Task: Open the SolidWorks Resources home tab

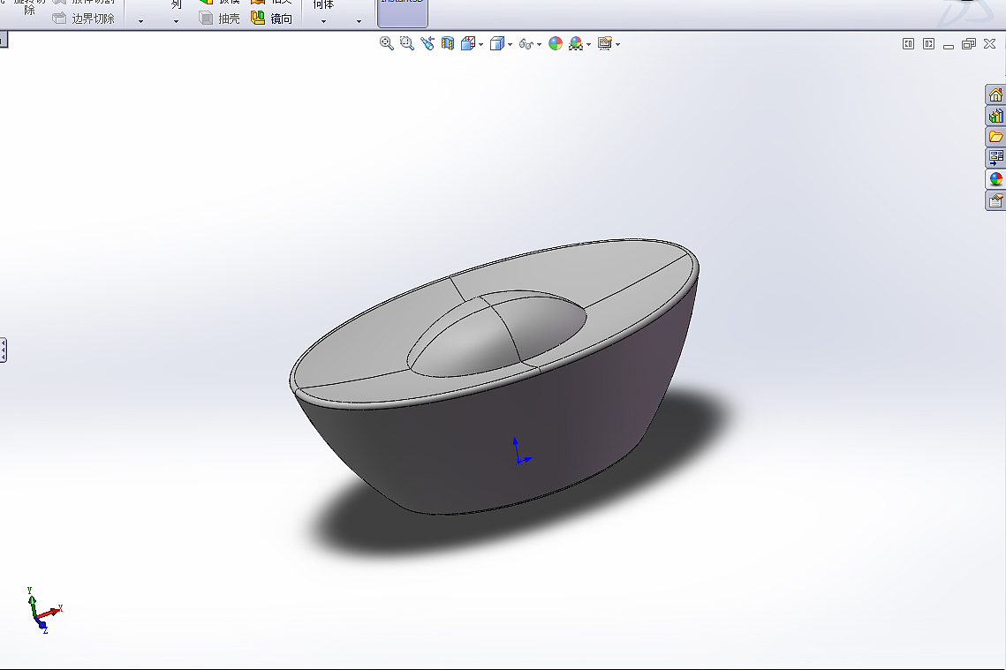Action: 995,94
